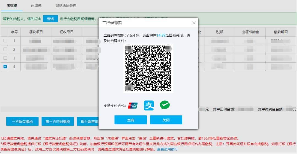The image size is (297, 154).
Task: Click the 税额 column header
Action: pos(219,32)
